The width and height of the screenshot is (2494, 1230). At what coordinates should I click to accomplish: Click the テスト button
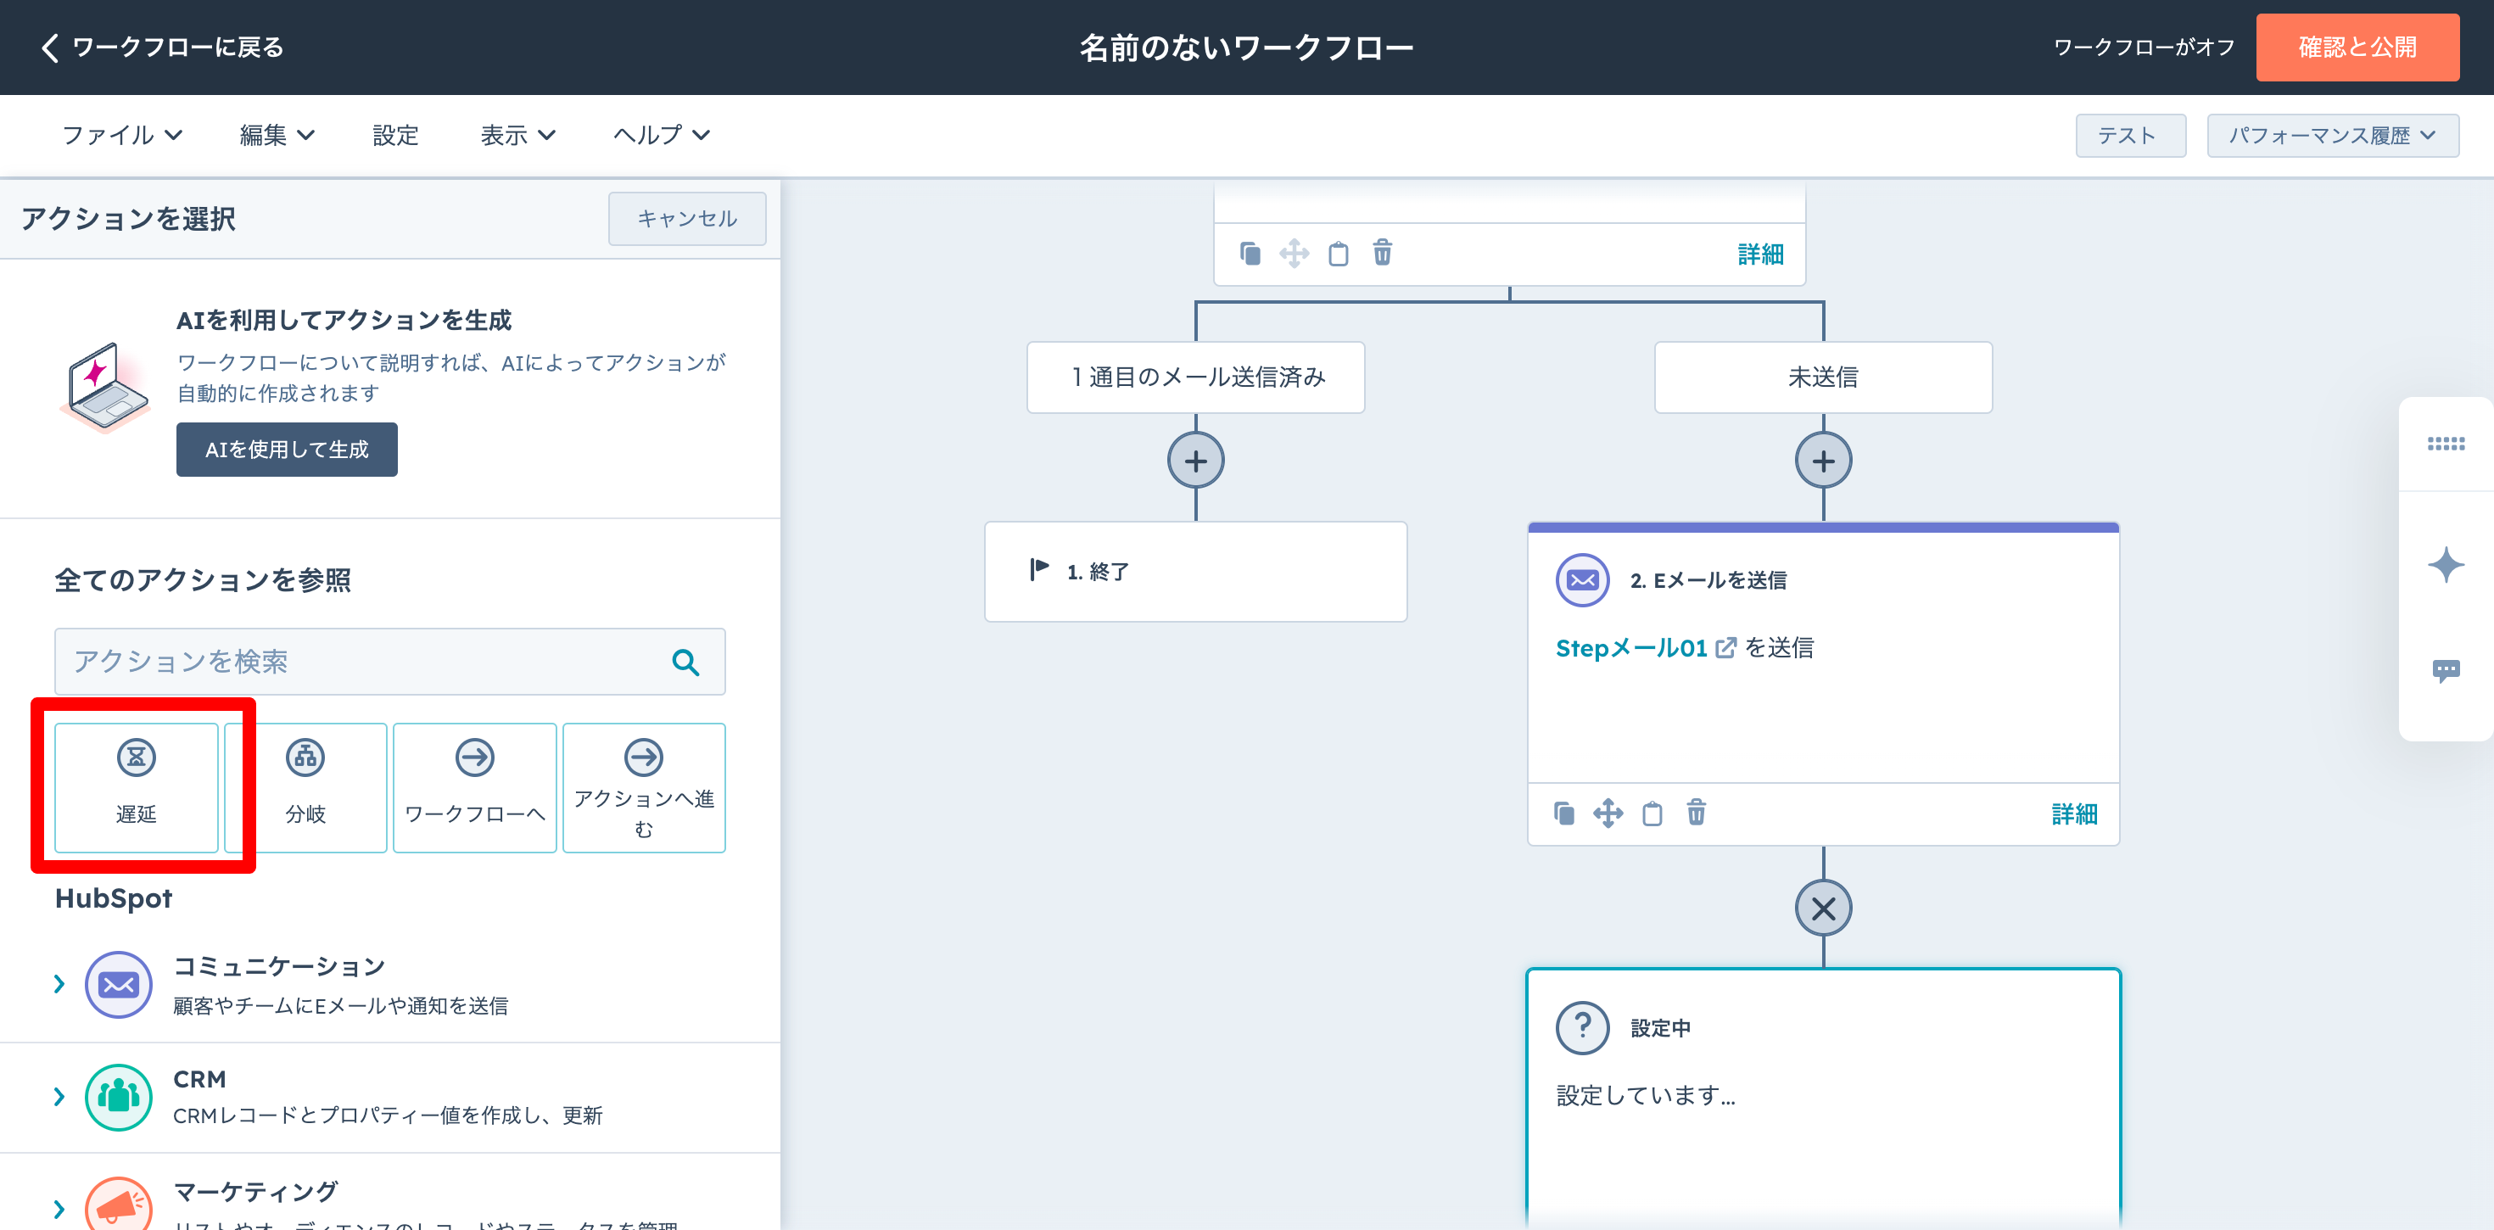point(2130,136)
